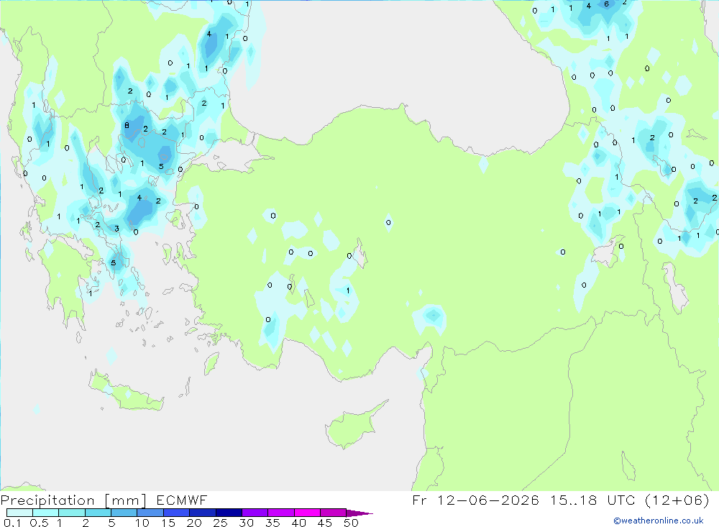Select the 2–5 mm legend color swatch
The image size is (719, 527).
(98, 513)
